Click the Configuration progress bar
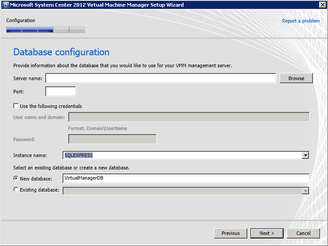This screenshot has height=246, width=328. [x=45, y=30]
